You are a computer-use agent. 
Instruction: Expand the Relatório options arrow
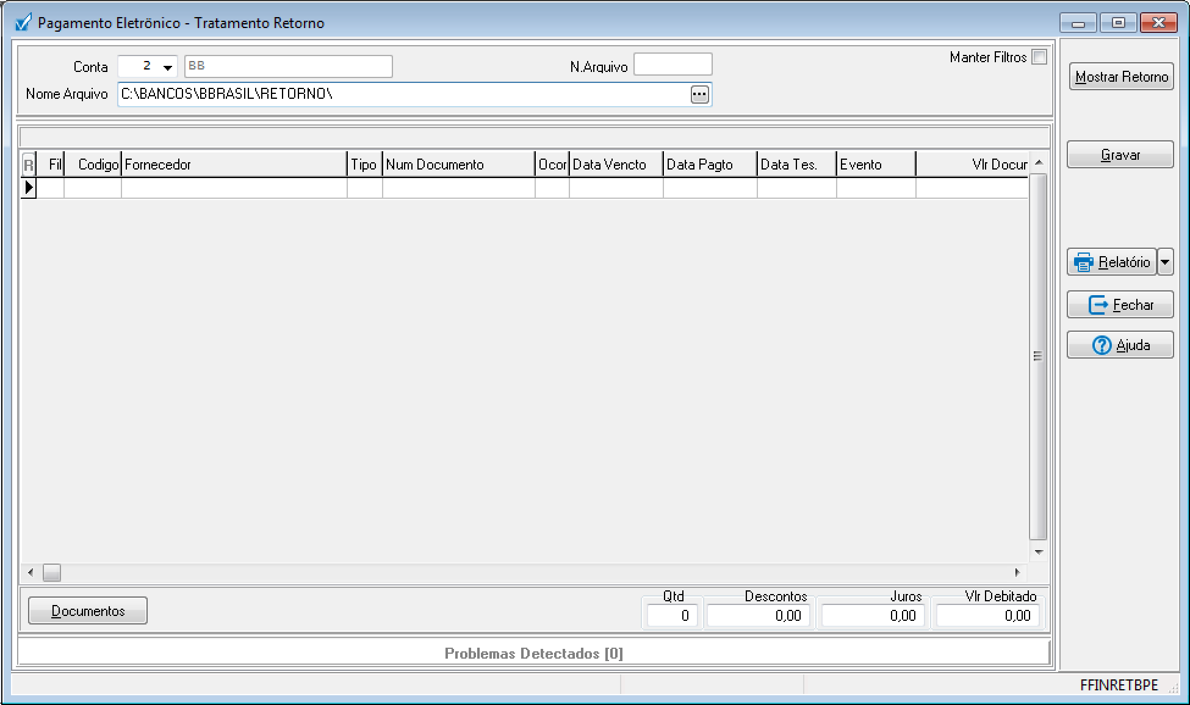coord(1165,262)
